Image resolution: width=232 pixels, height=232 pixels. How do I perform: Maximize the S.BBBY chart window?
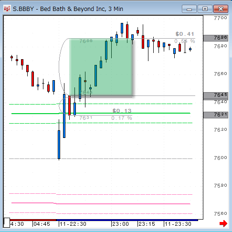click(x=205, y=9)
